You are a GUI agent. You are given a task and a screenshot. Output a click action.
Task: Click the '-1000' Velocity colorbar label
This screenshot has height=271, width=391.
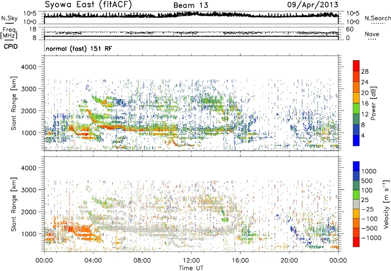pos(371,238)
